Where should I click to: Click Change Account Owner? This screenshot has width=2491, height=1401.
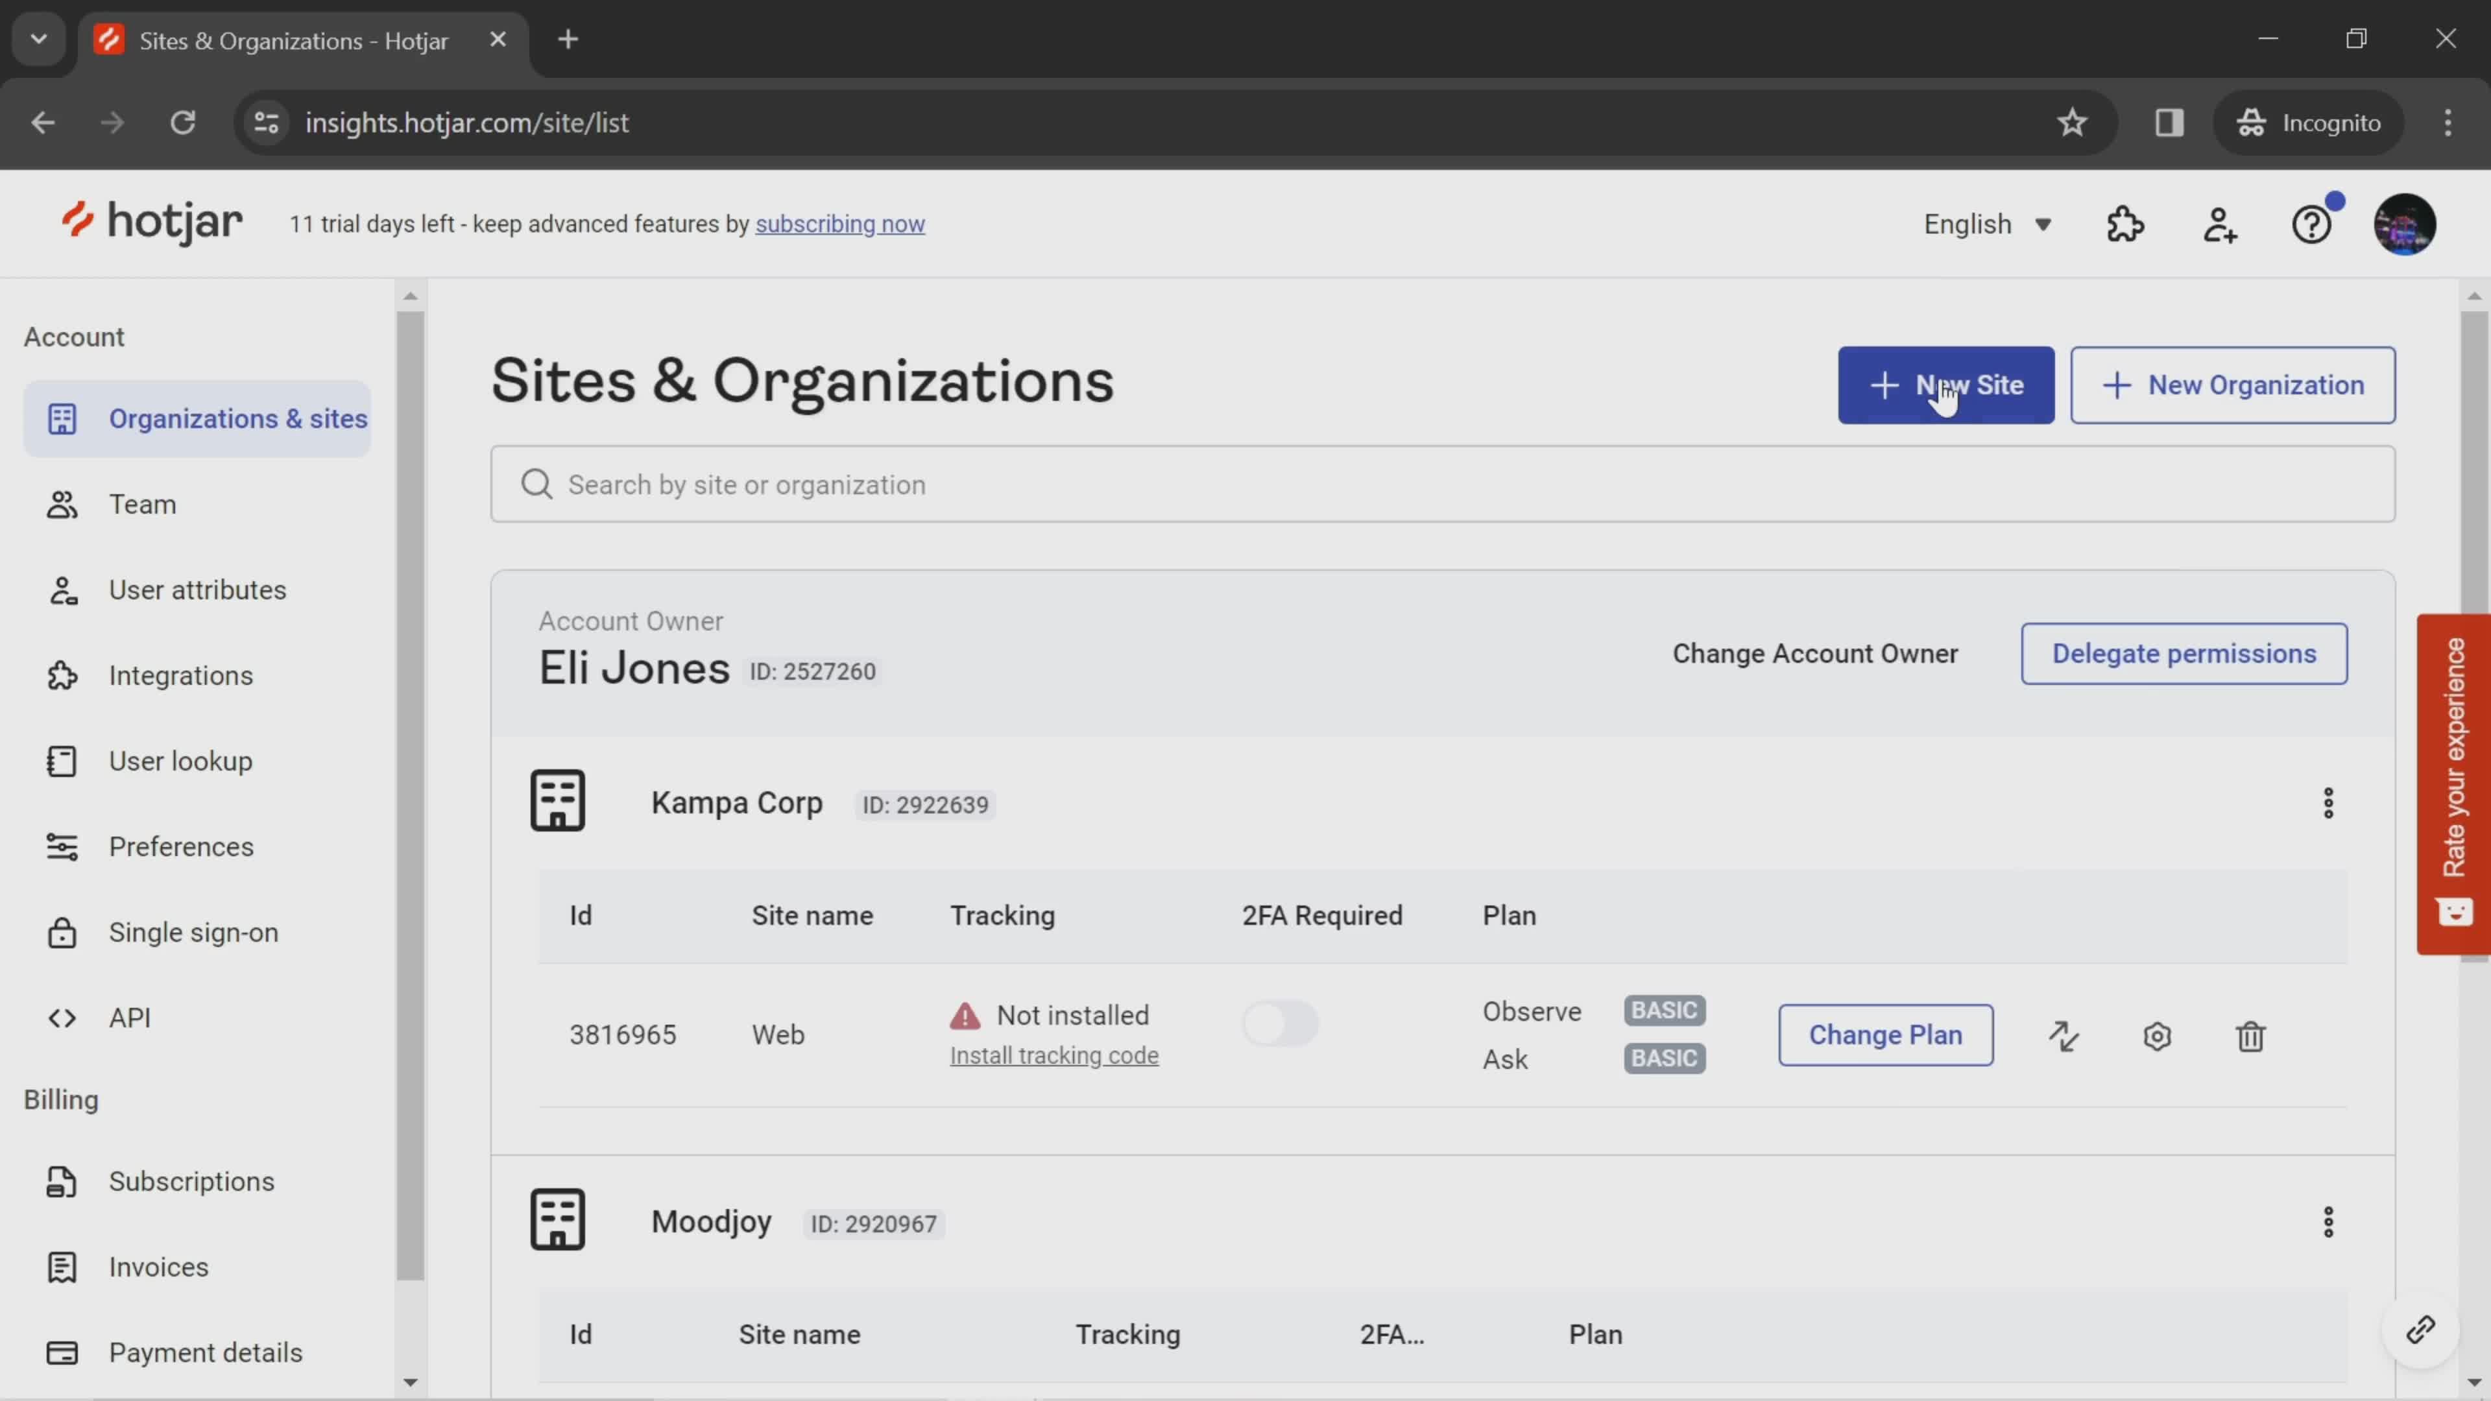[x=1815, y=654]
